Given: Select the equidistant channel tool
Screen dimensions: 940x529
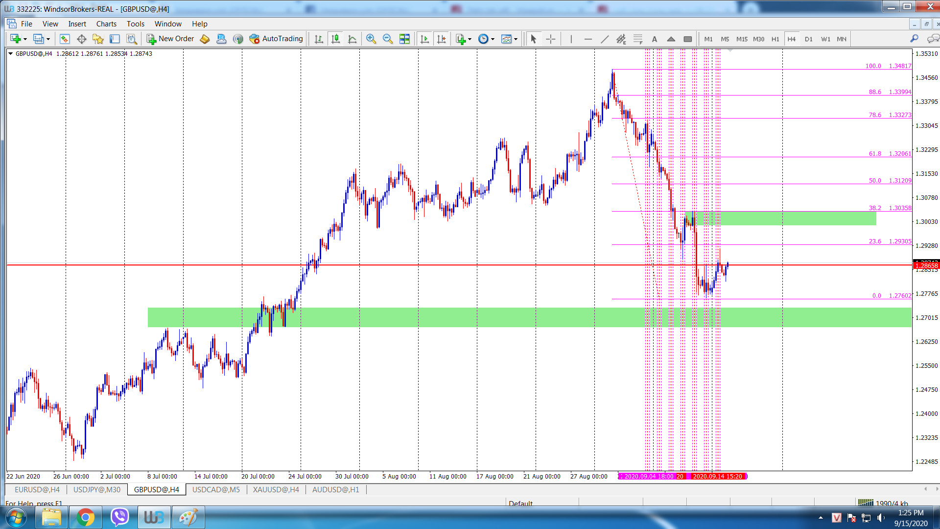Looking at the screenshot, I should point(621,39).
